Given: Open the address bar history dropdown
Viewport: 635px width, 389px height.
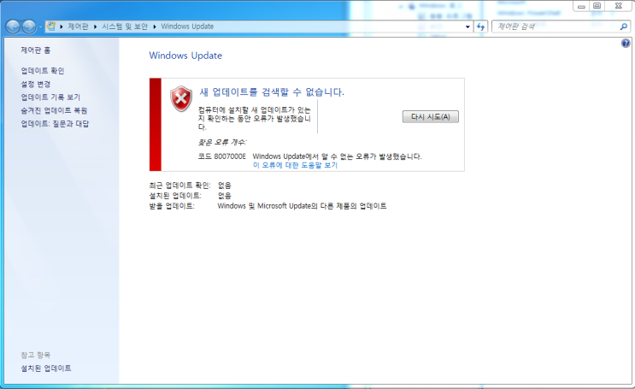Looking at the screenshot, I should tap(467, 27).
